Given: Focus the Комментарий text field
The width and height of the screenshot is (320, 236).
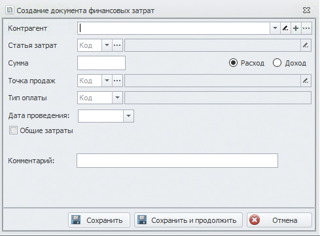Looking at the screenshot, I should pos(177,161).
